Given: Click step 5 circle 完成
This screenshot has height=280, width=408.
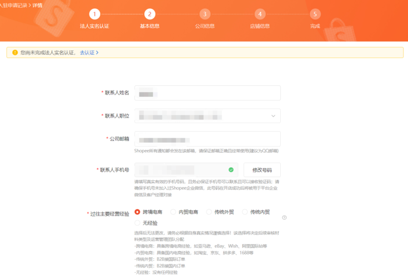Looking at the screenshot, I should click(x=315, y=14).
